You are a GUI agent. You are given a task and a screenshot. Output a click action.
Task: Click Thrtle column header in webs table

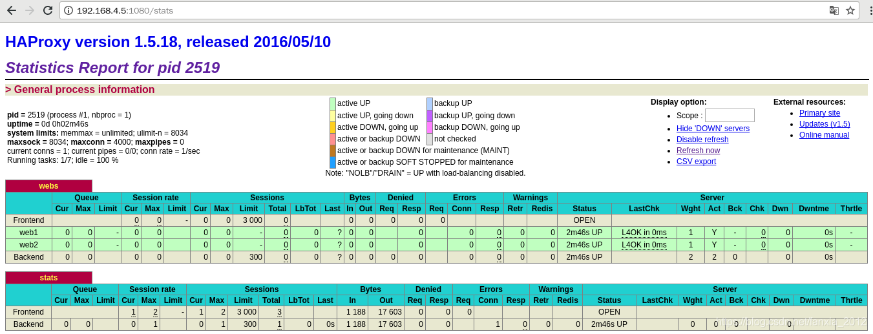pyautogui.click(x=851, y=209)
